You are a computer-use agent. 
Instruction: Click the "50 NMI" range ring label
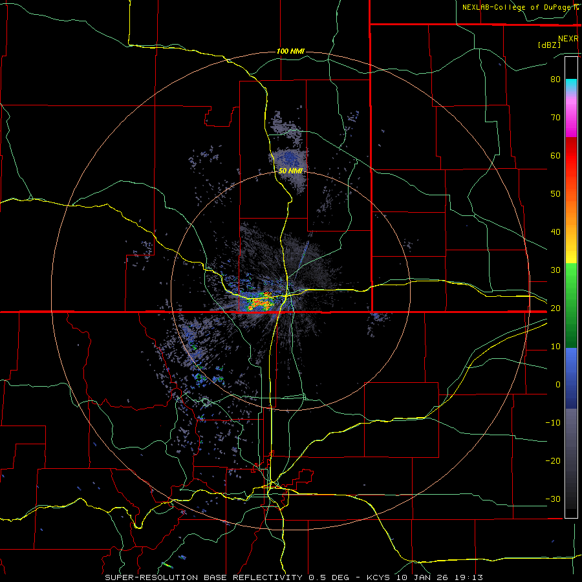click(290, 171)
